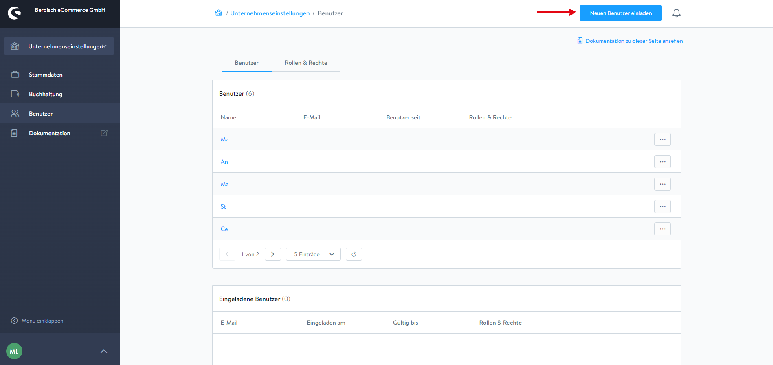Open external link icon beside Dokumentation
773x365 pixels.
(x=104, y=133)
